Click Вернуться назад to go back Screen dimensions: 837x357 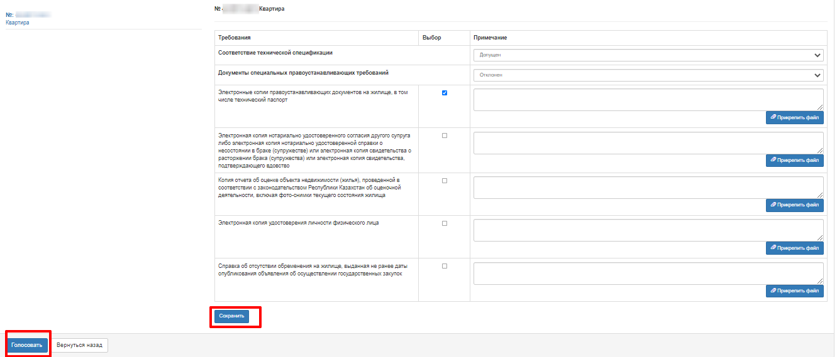click(80, 345)
